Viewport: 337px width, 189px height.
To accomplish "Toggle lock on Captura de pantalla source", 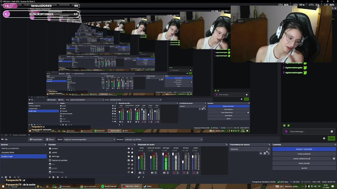I will tap(132, 160).
